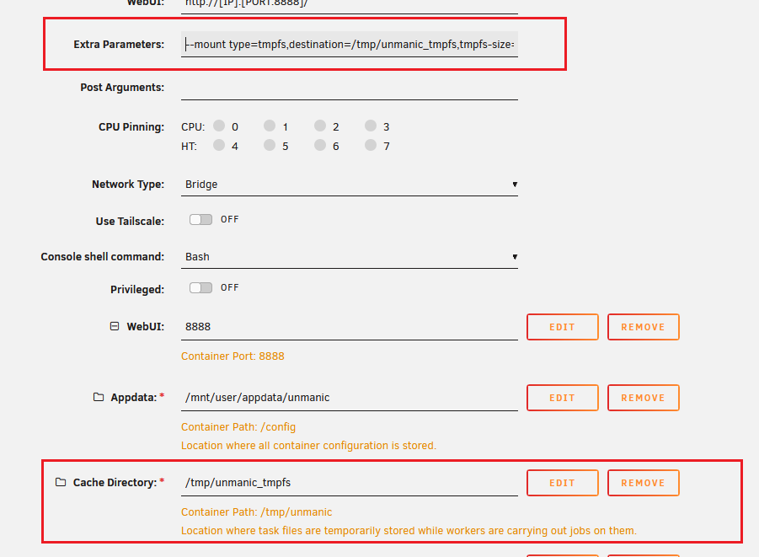Select CPU 0 for pinning

point(219,126)
